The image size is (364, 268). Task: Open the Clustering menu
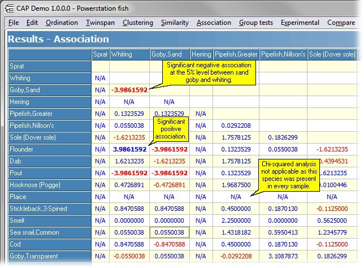coord(138,23)
